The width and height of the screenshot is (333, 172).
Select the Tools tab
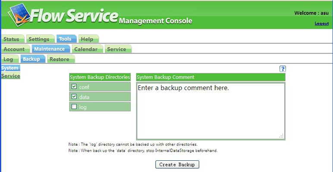click(x=66, y=39)
